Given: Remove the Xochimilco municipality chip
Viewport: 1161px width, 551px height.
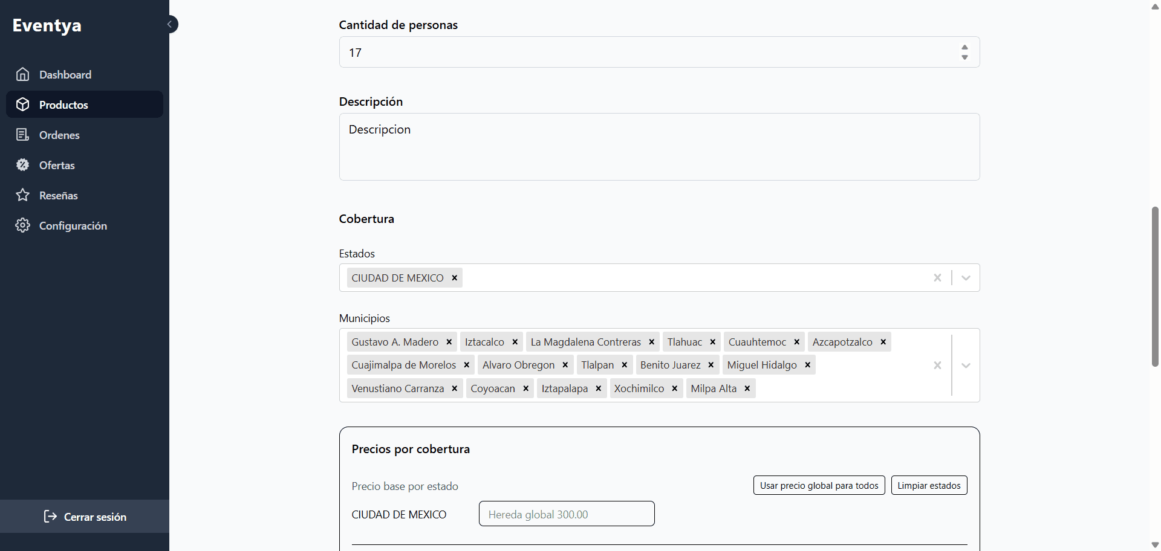Looking at the screenshot, I should point(674,388).
